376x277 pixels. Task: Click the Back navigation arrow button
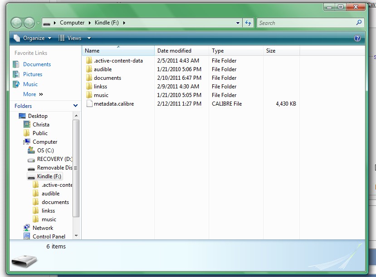click(x=17, y=23)
